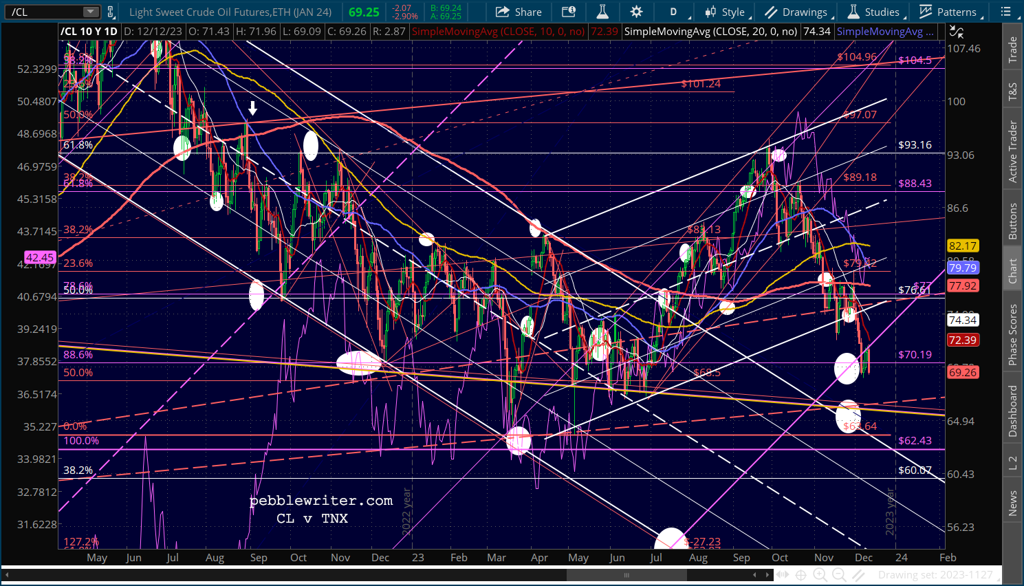Open the News side tab
This screenshot has width=1024, height=586.
tap(1013, 503)
